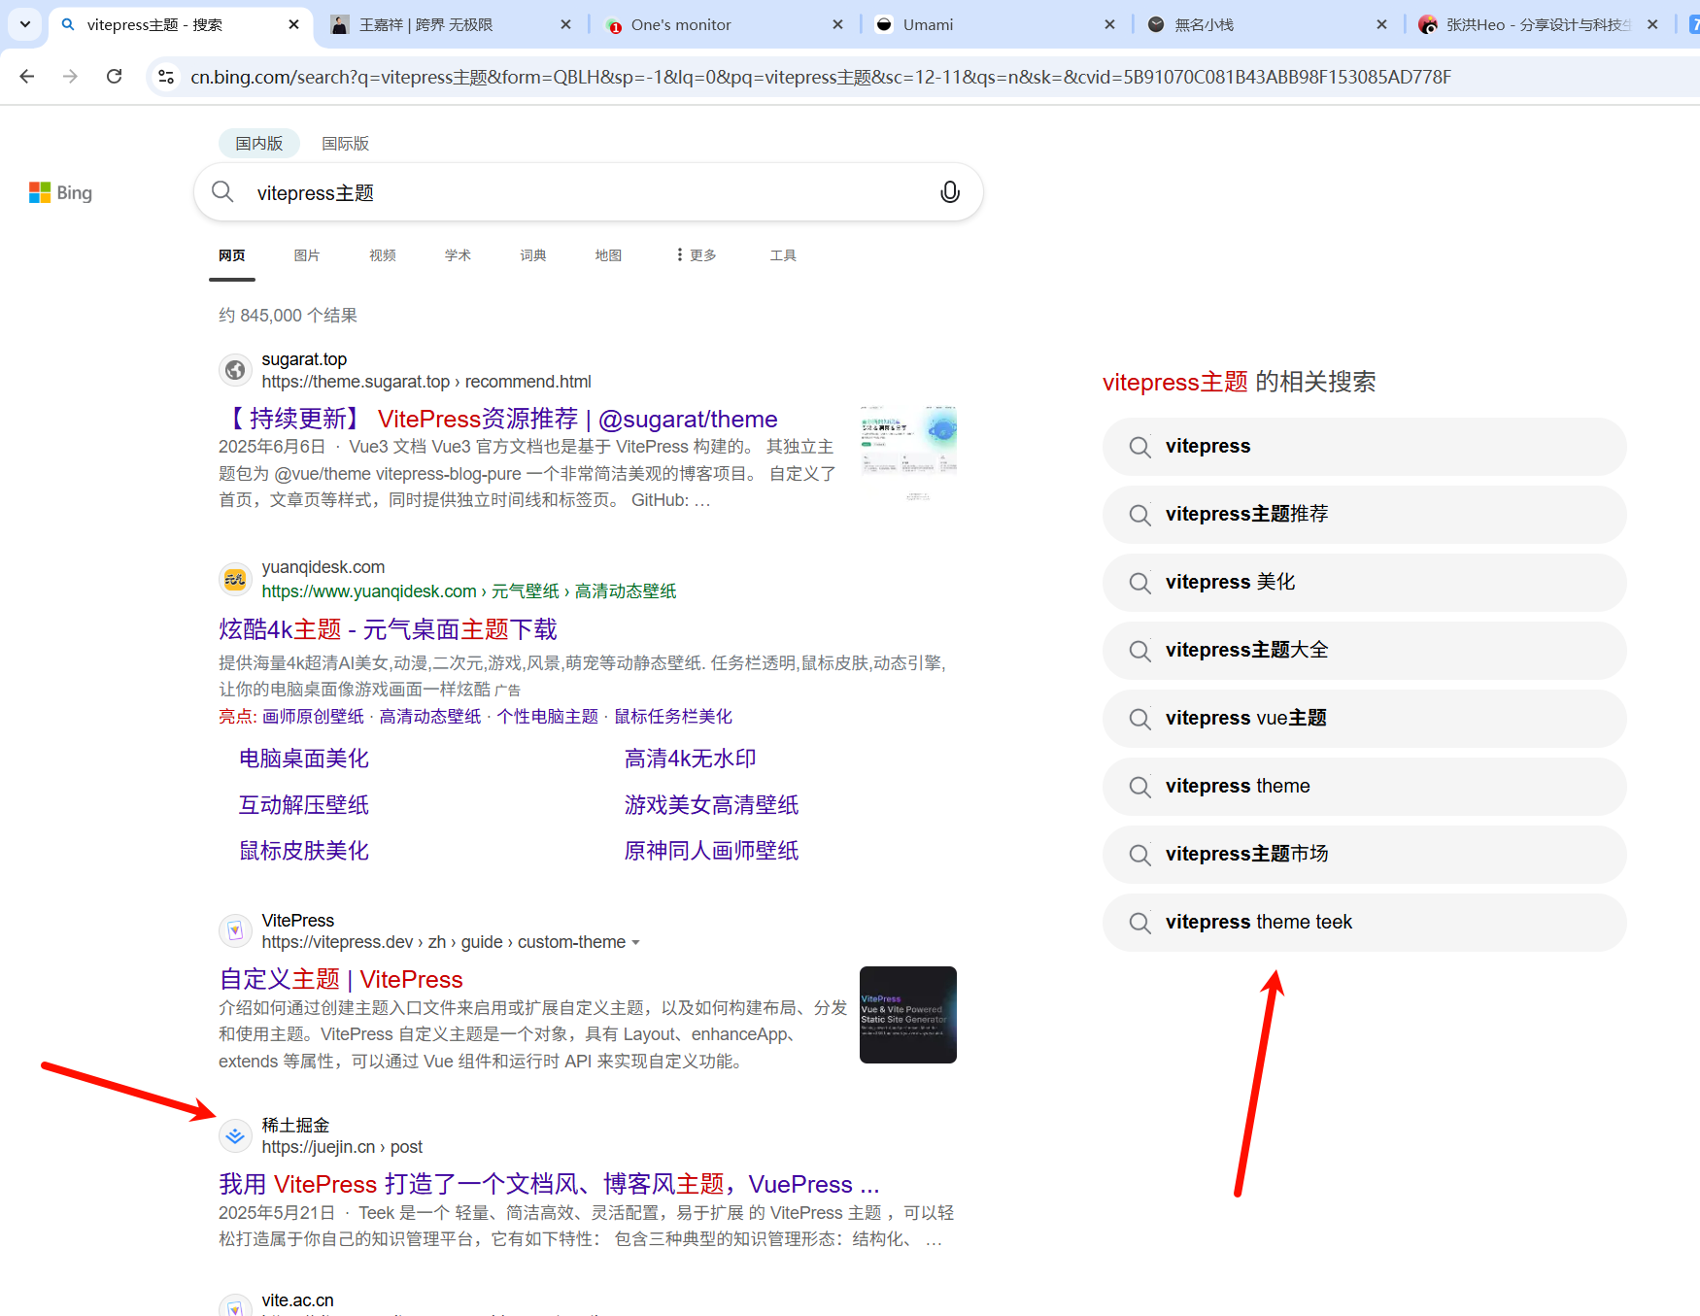Open the 鼠标任务栏美化 highlight link
This screenshot has width=1700, height=1316.
(673, 717)
